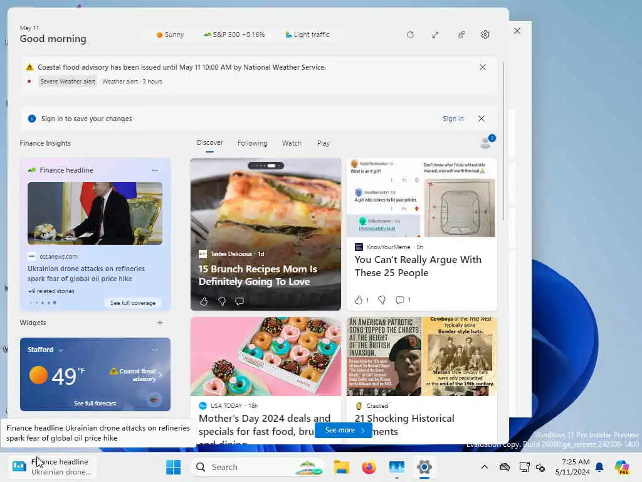The width and height of the screenshot is (642, 482).
Task: Expand the Stafford location dropdown
Action: (x=61, y=350)
